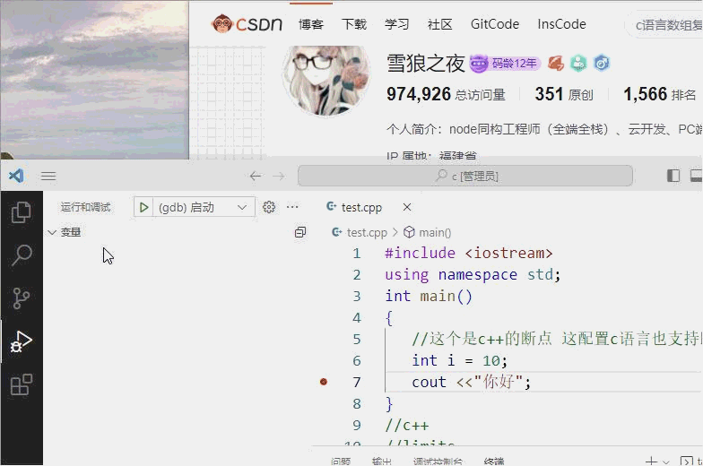This screenshot has width=703, height=466.
Task: Click the CSDN search input field
Action: (x=664, y=25)
